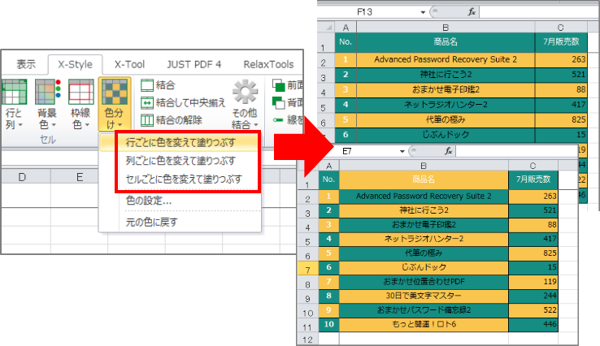Open the 枠線色 border color tool

[80, 104]
